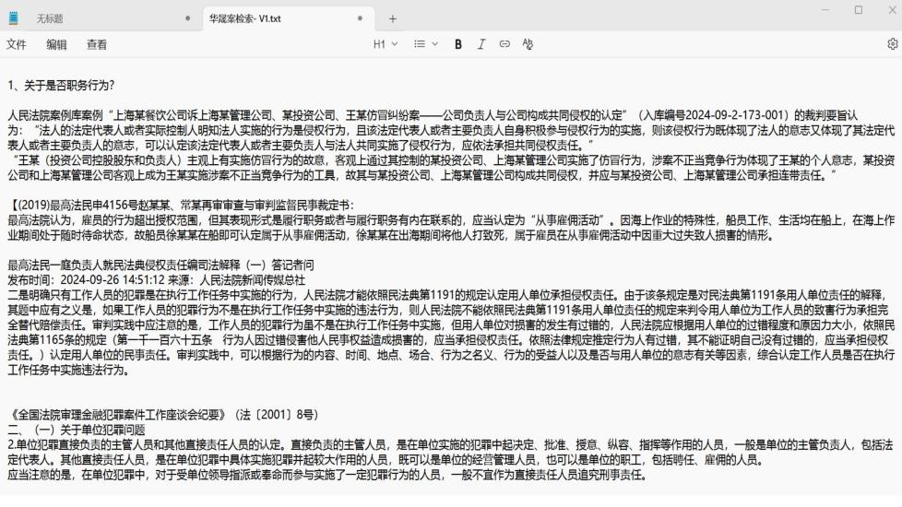
Task: Expand the list style dropdown
Action: point(425,43)
